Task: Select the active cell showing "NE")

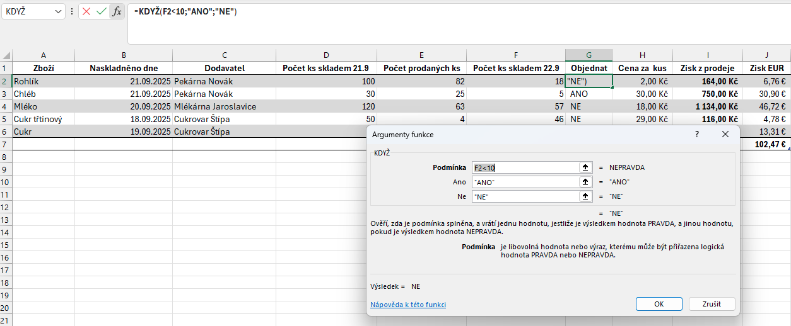Action: click(x=589, y=81)
